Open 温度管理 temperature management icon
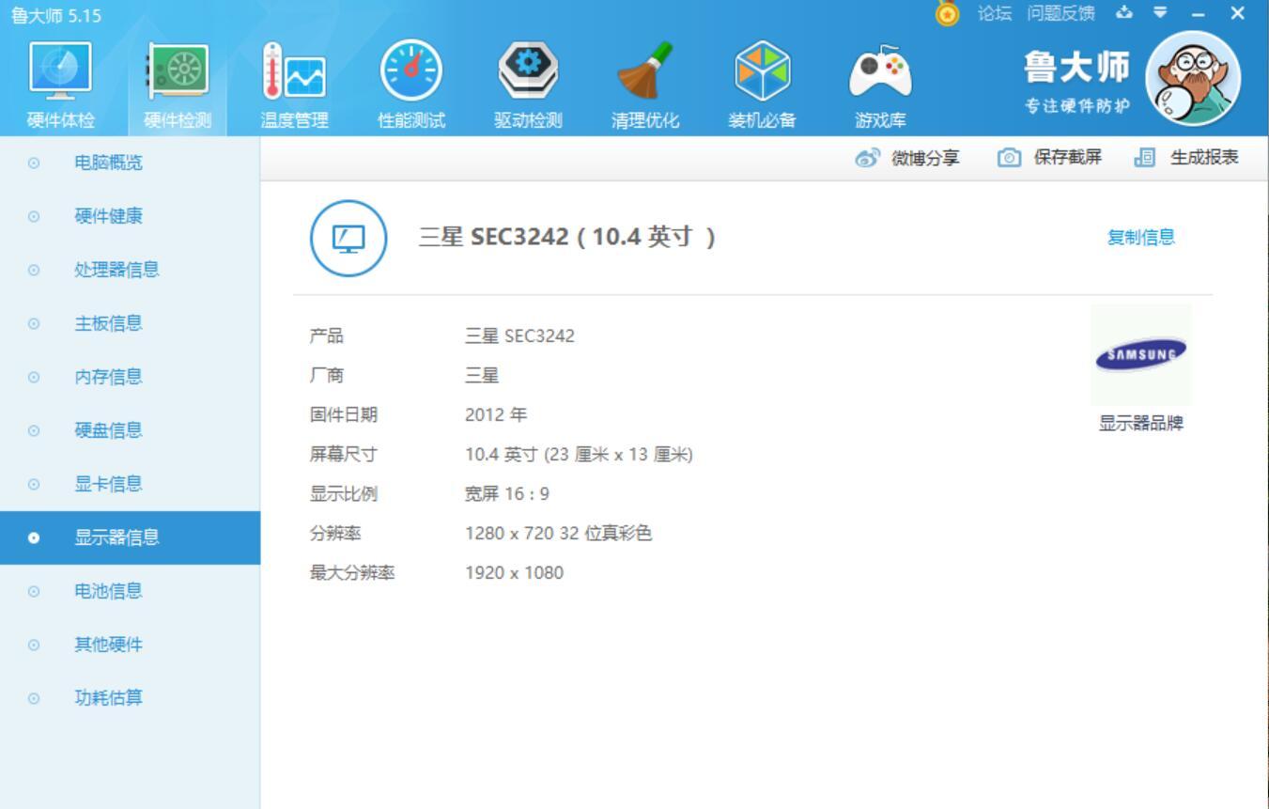Viewport: 1269px width, 809px height. click(x=295, y=86)
